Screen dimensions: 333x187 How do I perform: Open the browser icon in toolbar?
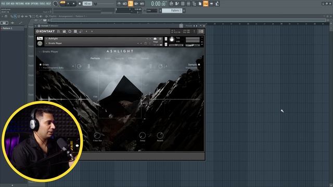(x=194, y=4)
